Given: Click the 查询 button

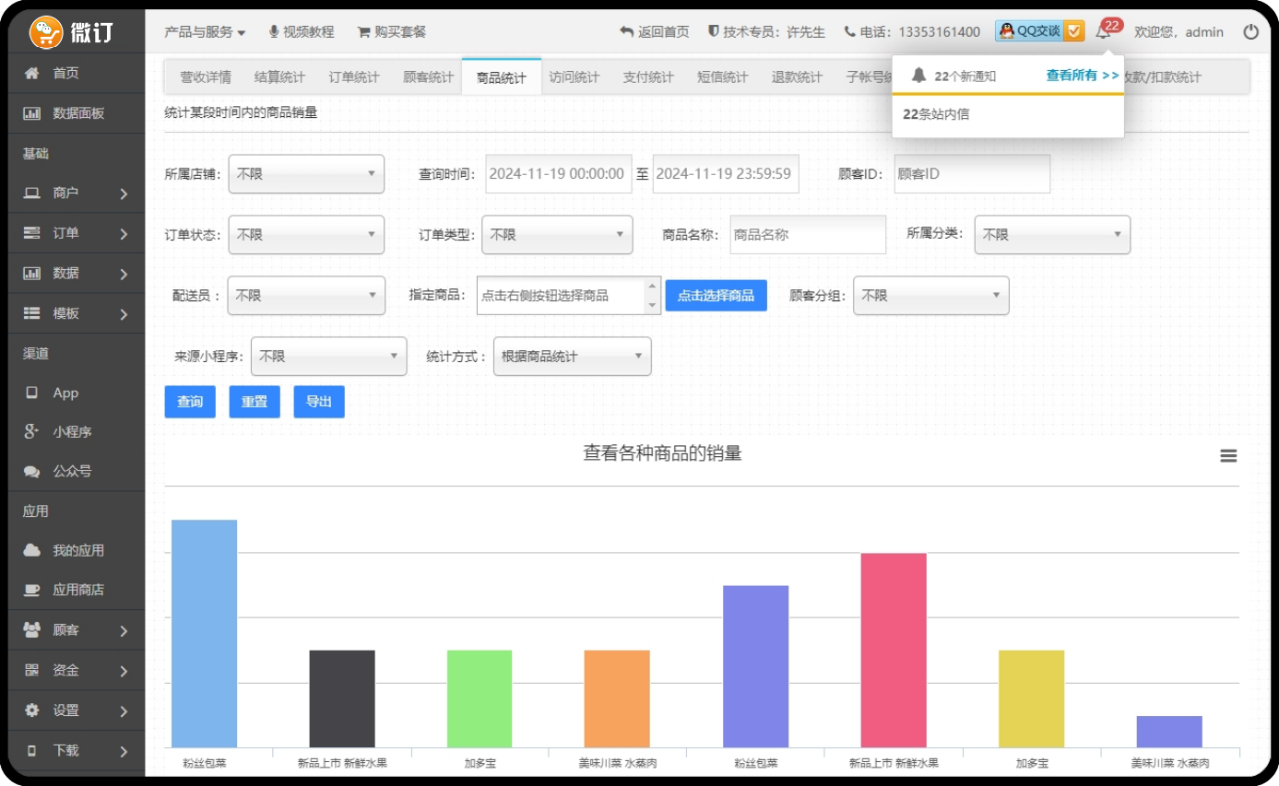Looking at the screenshot, I should tap(190, 402).
